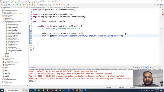Click the Package Explorer horizontal scrollbar
Screen dimensions: 164x92
pyautogui.click(x=6, y=86)
